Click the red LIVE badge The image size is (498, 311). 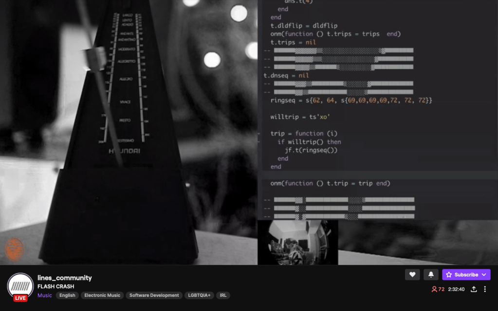click(20, 298)
